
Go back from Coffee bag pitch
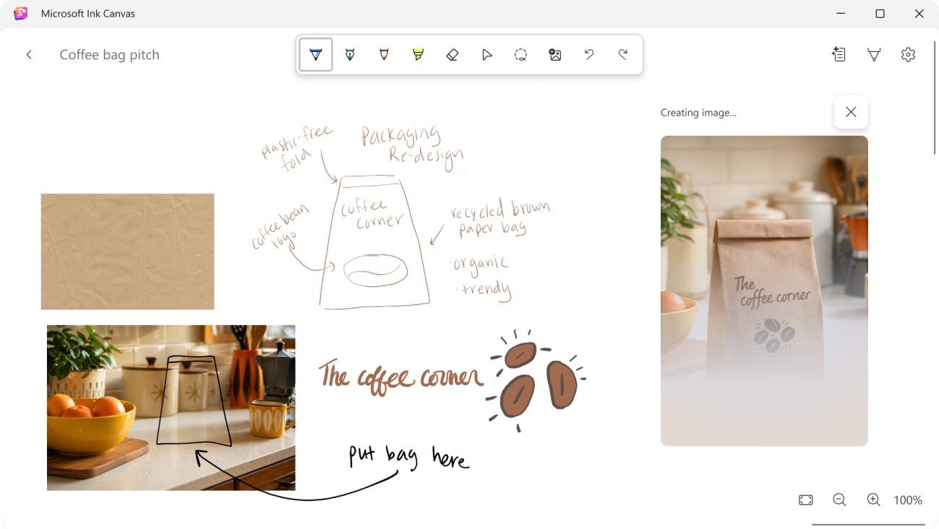point(29,55)
